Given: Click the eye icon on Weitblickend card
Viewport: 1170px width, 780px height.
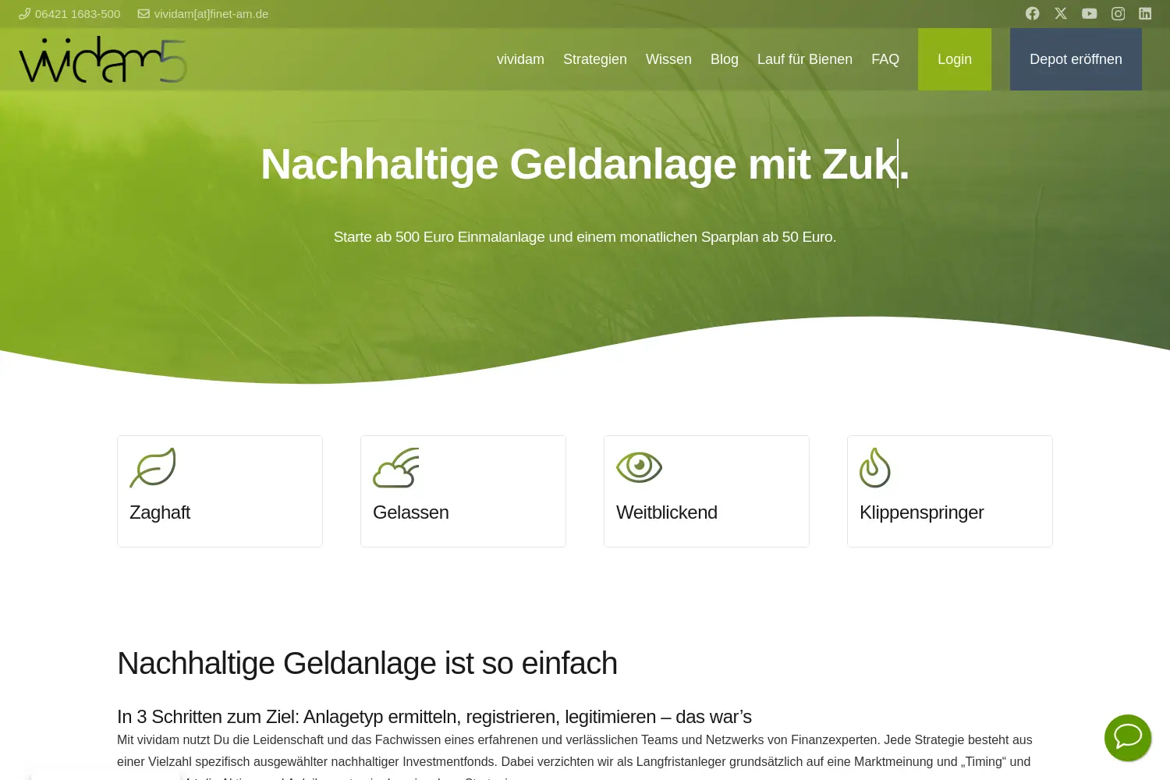Looking at the screenshot, I should (x=639, y=467).
